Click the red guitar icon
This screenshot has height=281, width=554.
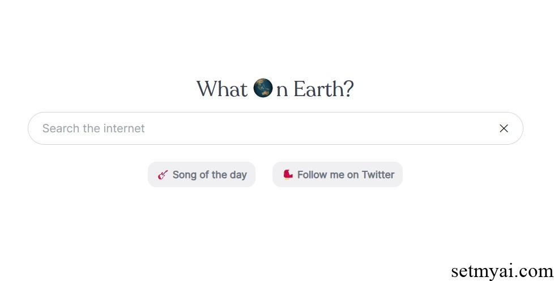[163, 175]
